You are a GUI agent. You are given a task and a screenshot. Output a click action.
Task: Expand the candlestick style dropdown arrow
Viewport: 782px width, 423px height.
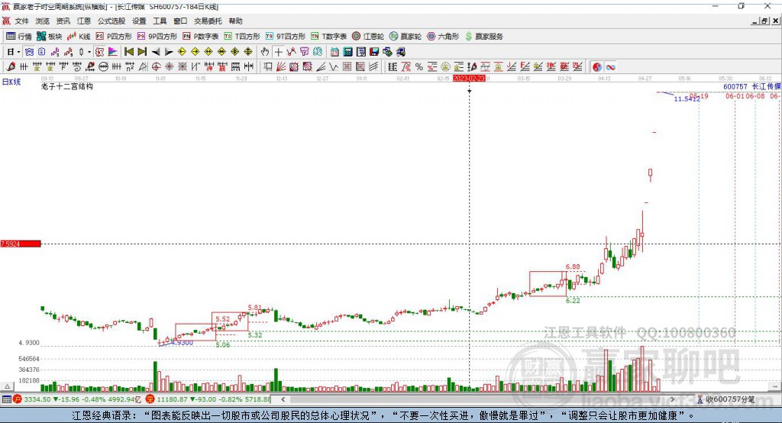89,52
